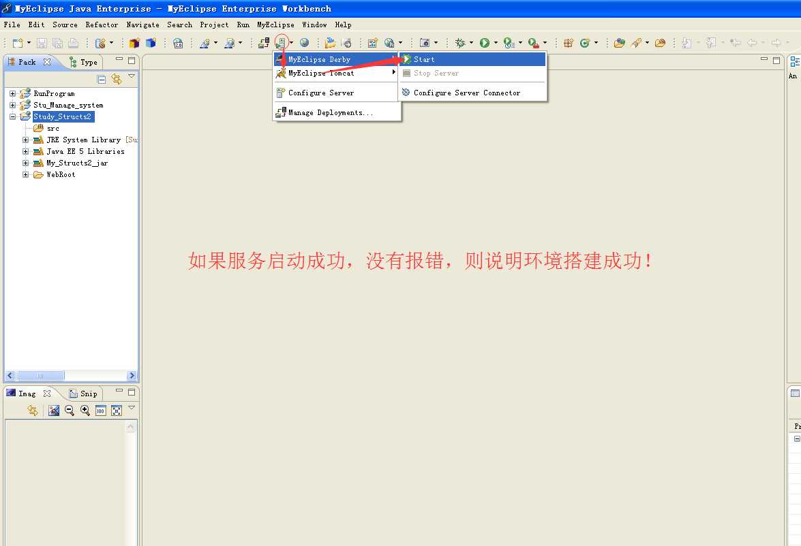Open the New dropdown arrow in toolbar
801x546 pixels.
29,44
